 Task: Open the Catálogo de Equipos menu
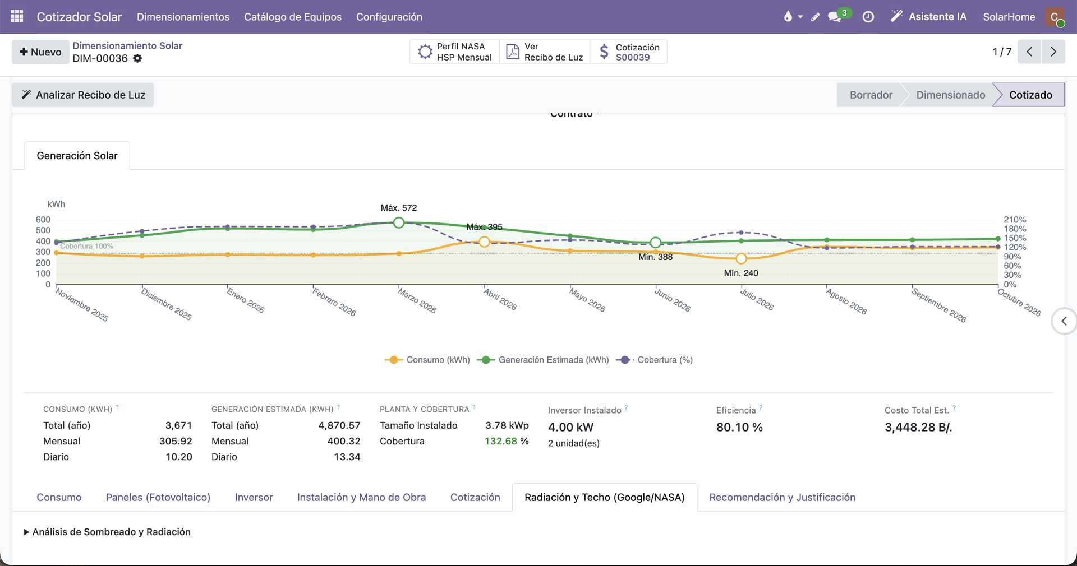pos(293,17)
